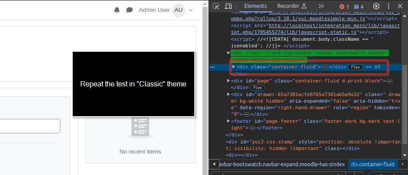This screenshot has height=175, width=408.
Task: Toggle the device toolbar icon
Action: pyautogui.click(x=228, y=6)
